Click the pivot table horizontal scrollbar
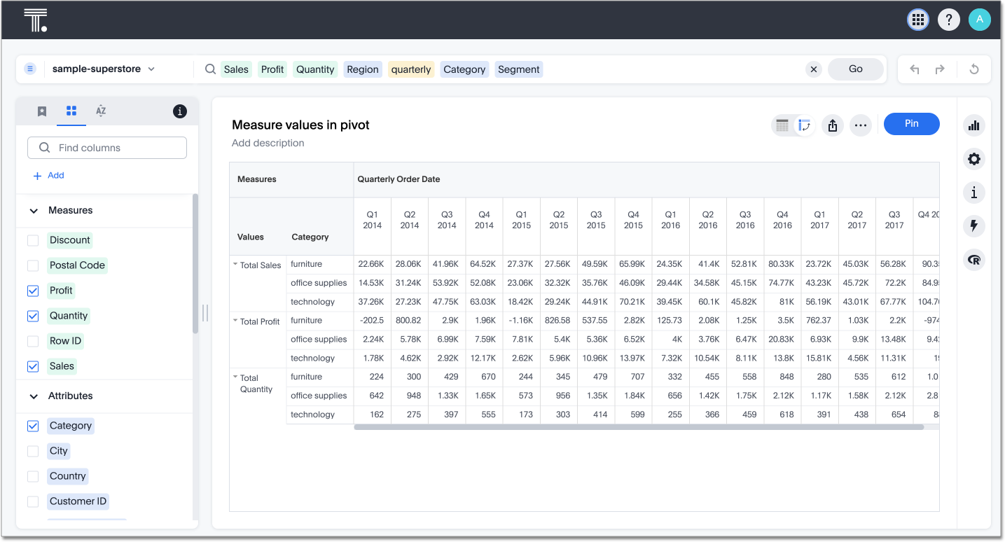Screen dimensions: 1005x542 pyautogui.click(x=638, y=426)
